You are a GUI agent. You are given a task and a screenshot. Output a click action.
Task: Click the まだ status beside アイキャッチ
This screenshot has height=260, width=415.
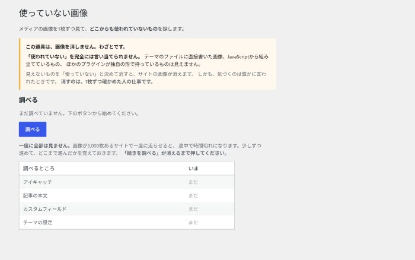click(x=193, y=182)
